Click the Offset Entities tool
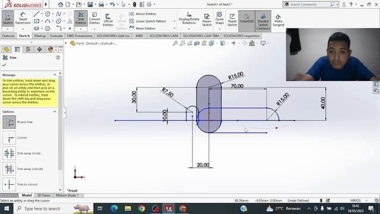 click(x=108, y=20)
